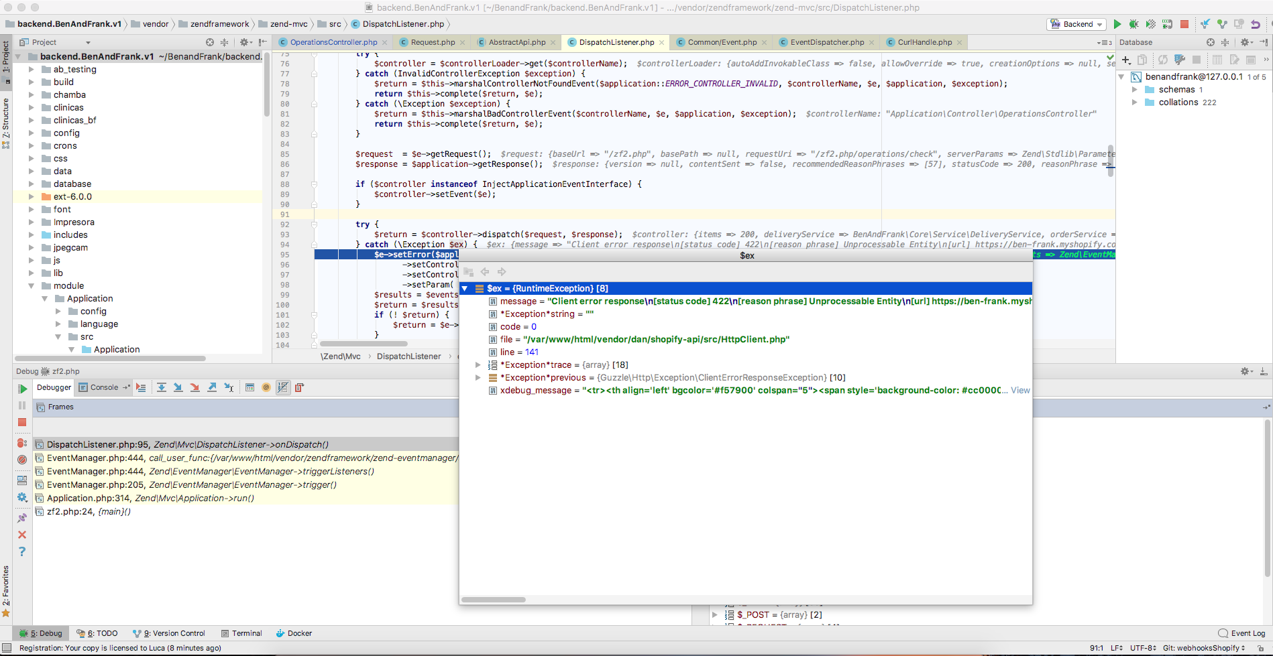This screenshot has height=656, width=1273.
Task: Commit changes to version control
Action: (x=1222, y=24)
